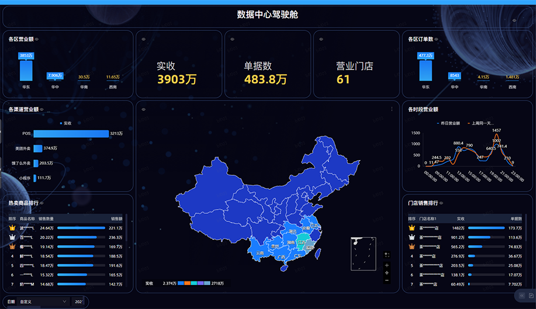Click the 实收 column header in 门店销售排行

tap(461, 218)
